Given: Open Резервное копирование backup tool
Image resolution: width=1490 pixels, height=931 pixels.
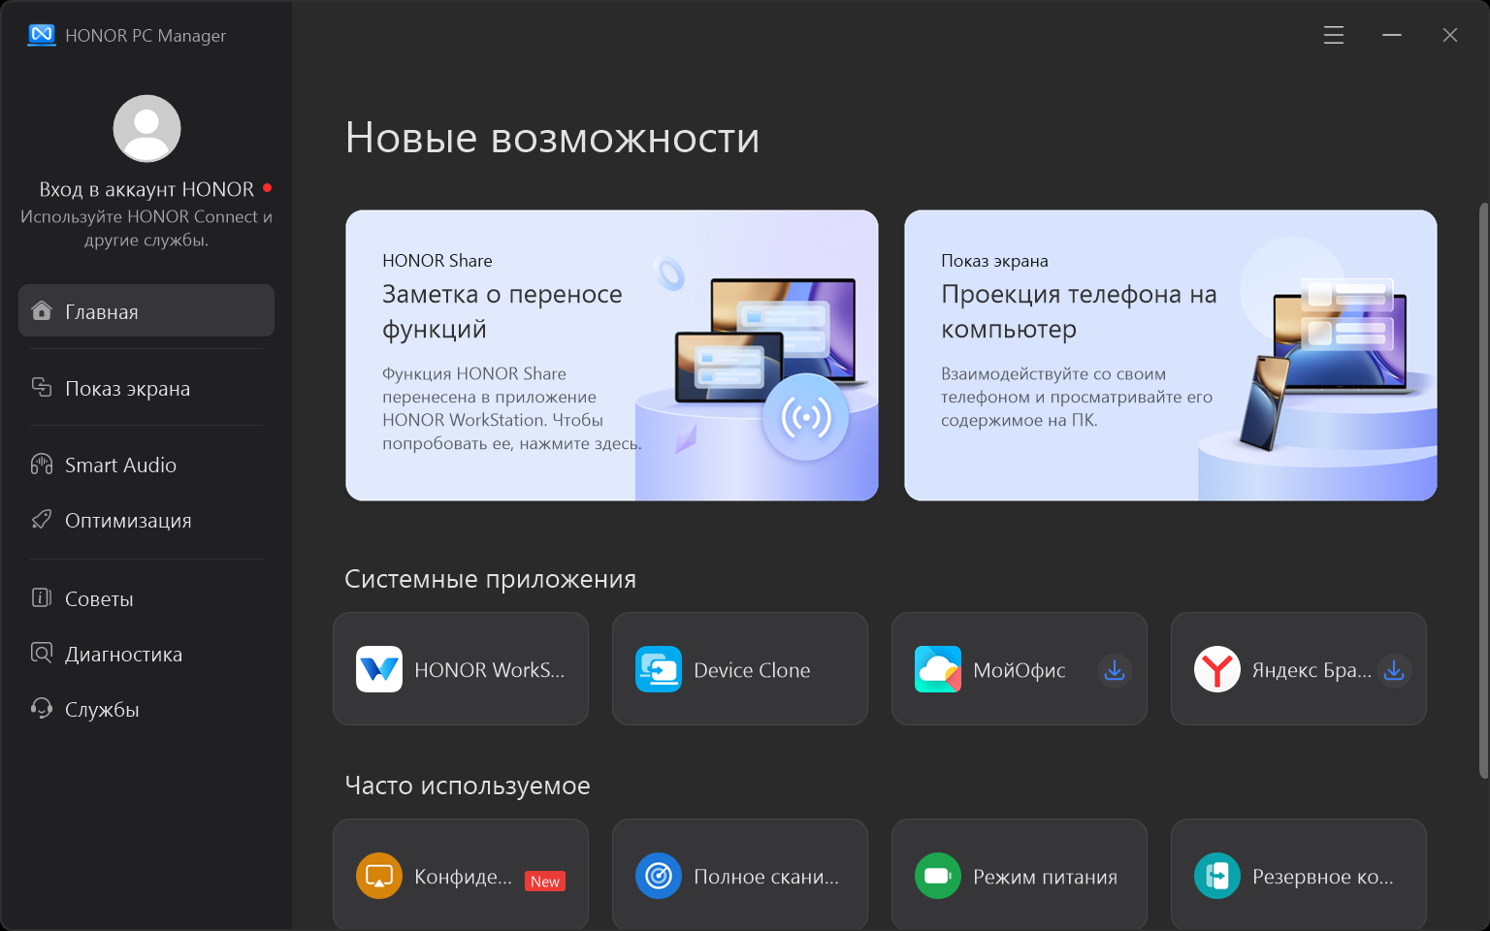Looking at the screenshot, I should (1299, 876).
